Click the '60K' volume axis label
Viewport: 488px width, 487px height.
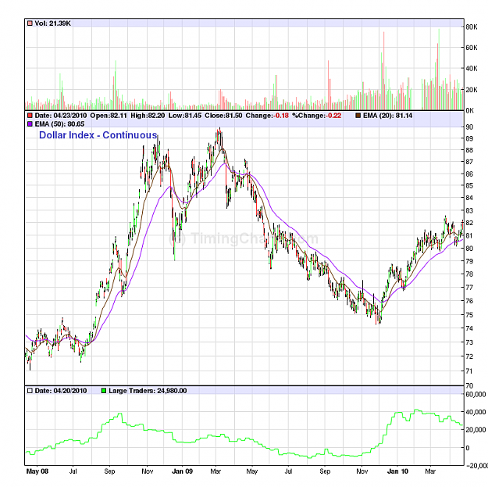pyautogui.click(x=472, y=48)
